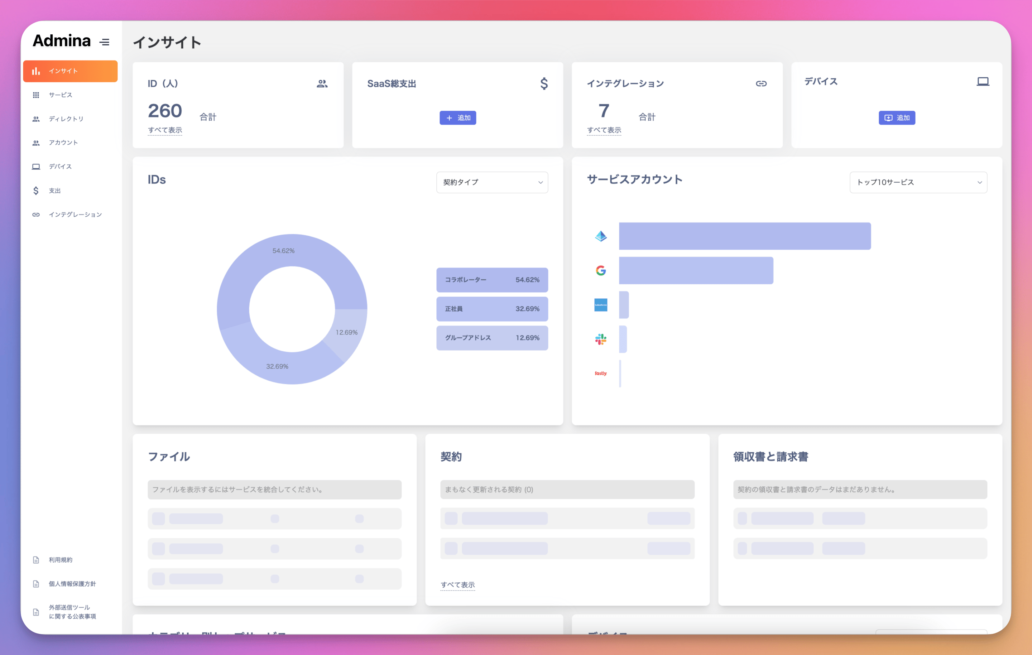Click すべて表示 under the 260 ID count
This screenshot has height=655, width=1032.
[x=165, y=130]
